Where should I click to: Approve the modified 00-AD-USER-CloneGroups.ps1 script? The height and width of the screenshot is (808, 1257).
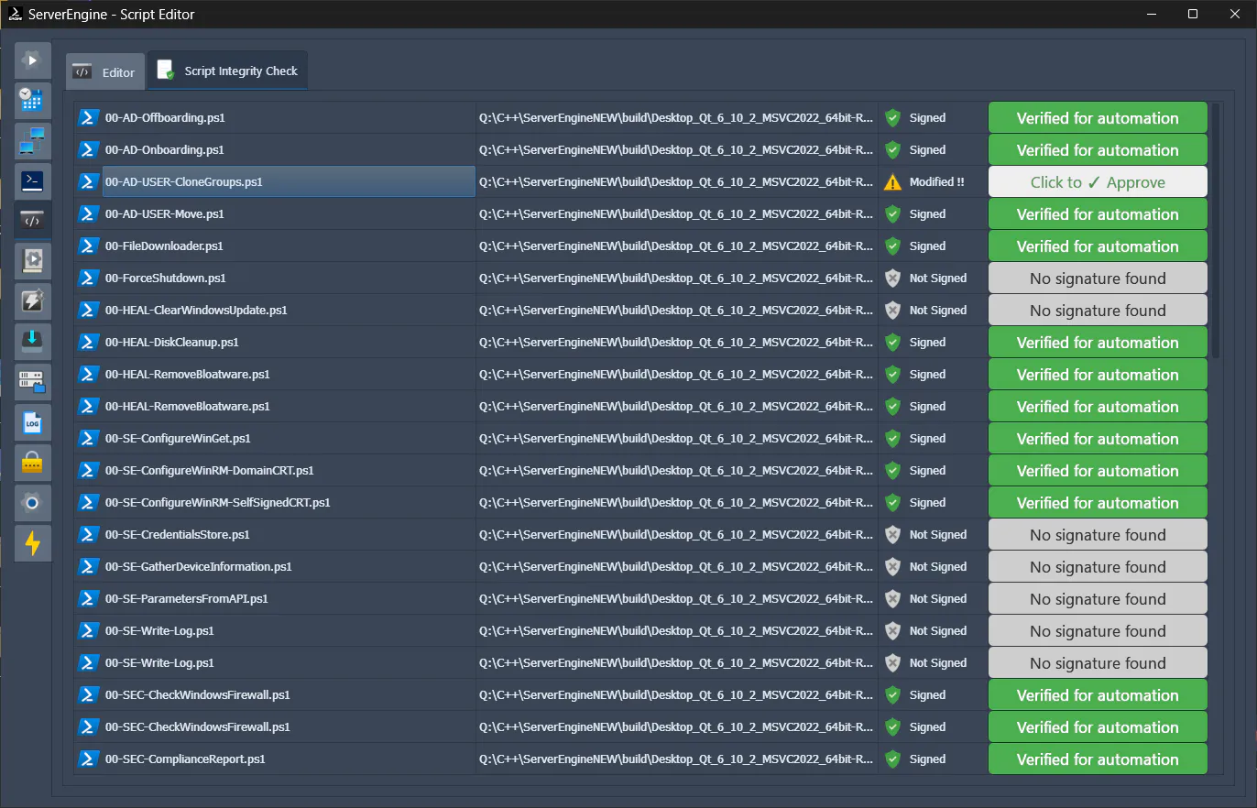coord(1097,181)
